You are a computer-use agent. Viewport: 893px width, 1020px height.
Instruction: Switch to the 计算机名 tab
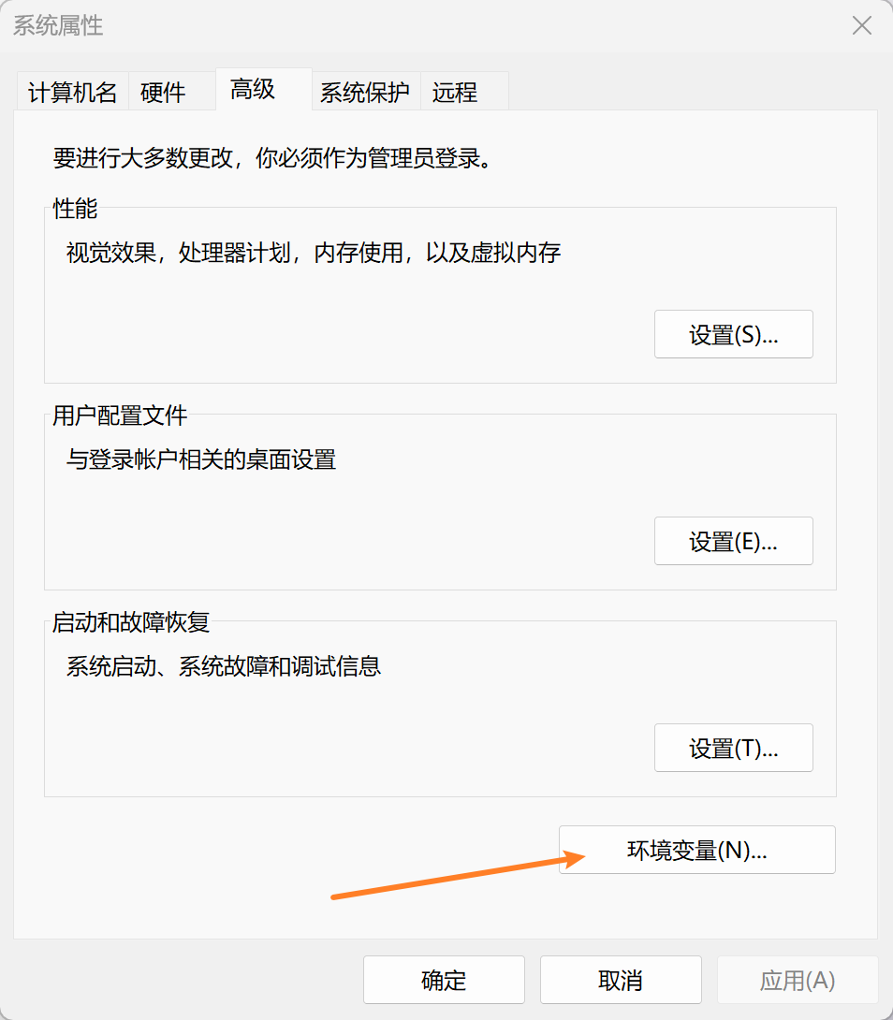[x=71, y=91]
